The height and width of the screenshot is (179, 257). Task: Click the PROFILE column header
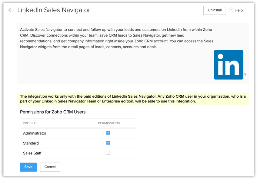pos(29,123)
